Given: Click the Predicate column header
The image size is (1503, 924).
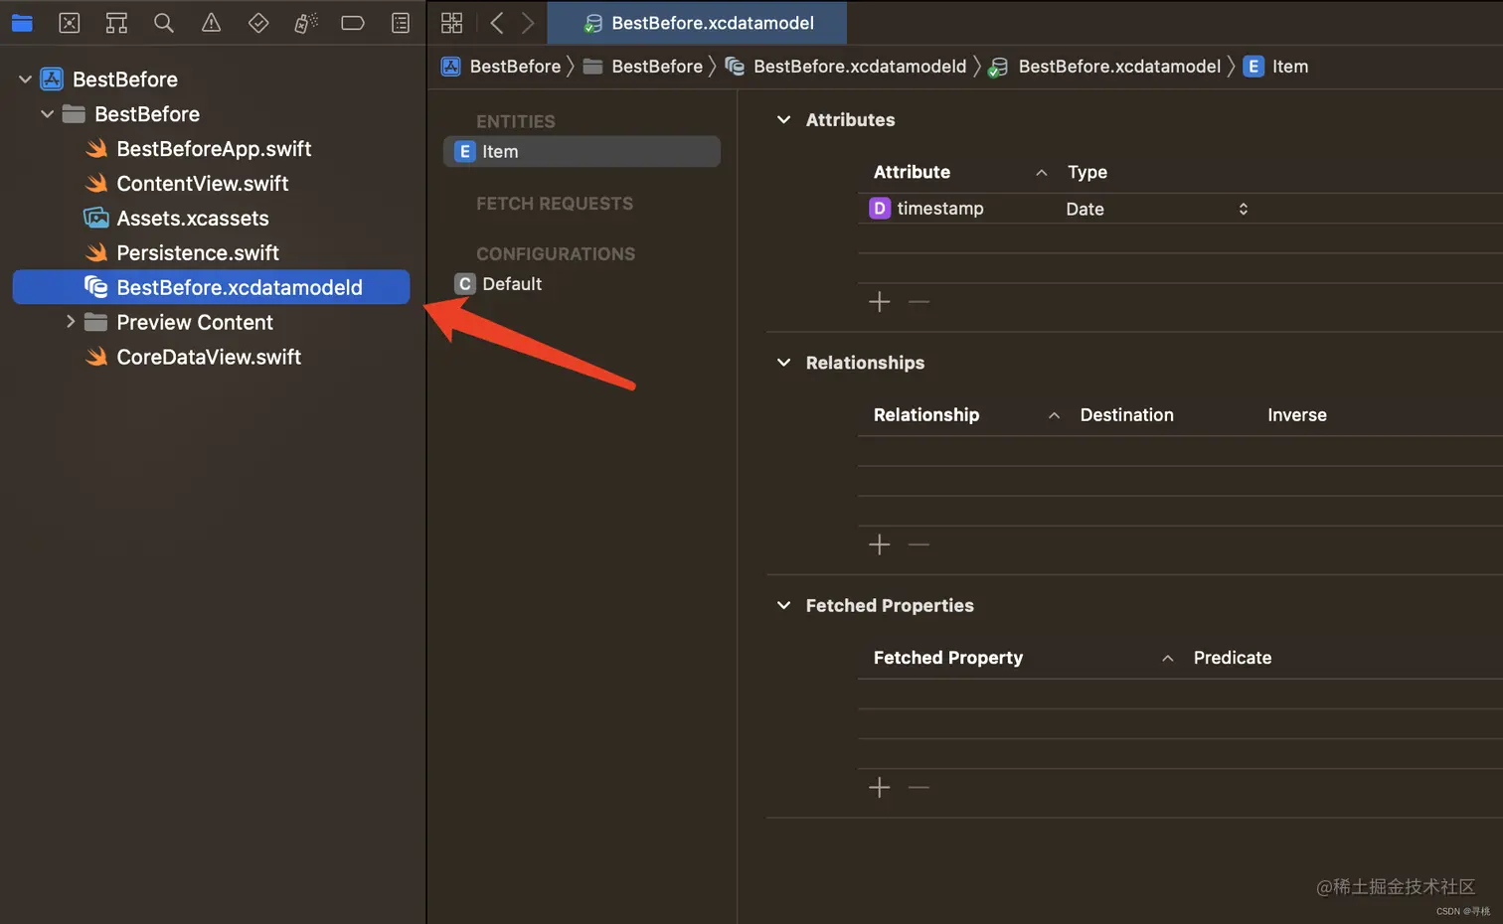Looking at the screenshot, I should point(1233,658).
